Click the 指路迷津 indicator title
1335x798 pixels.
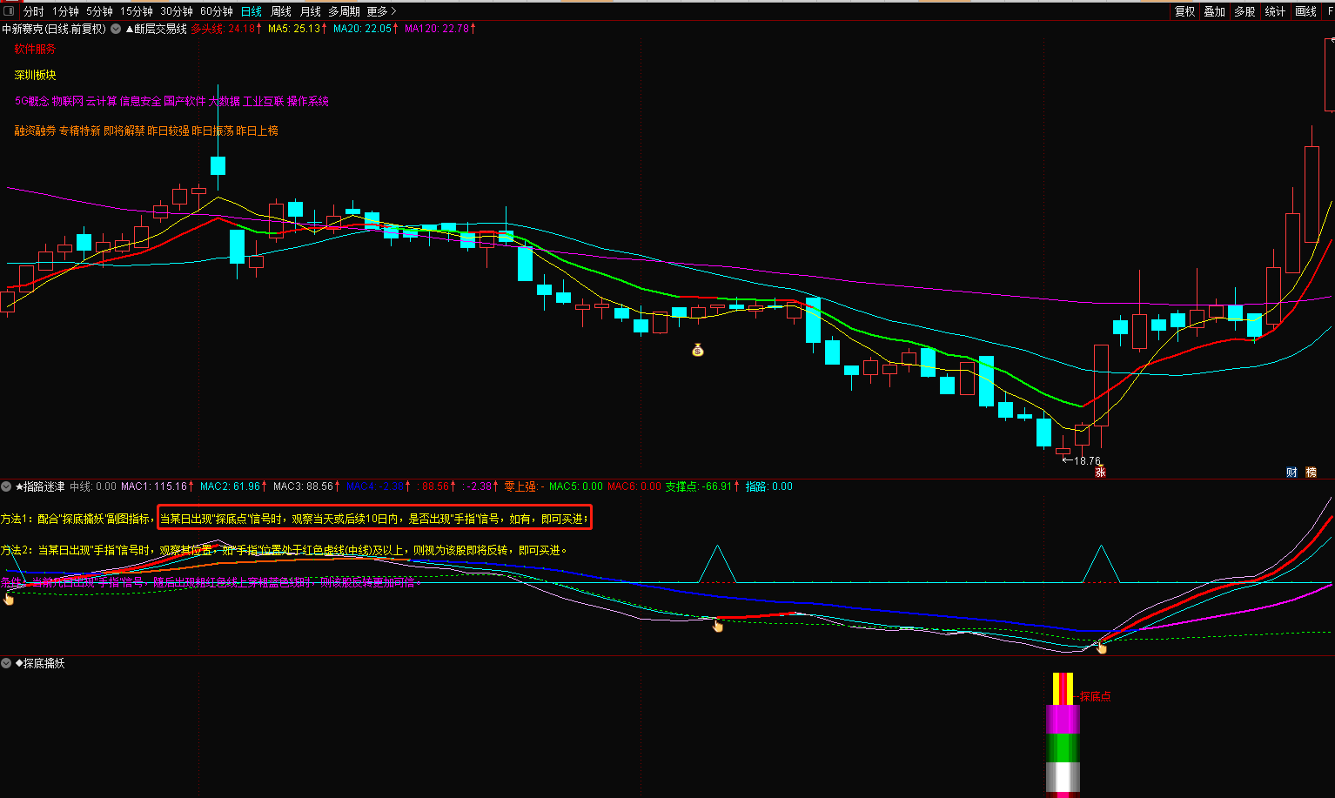point(39,486)
